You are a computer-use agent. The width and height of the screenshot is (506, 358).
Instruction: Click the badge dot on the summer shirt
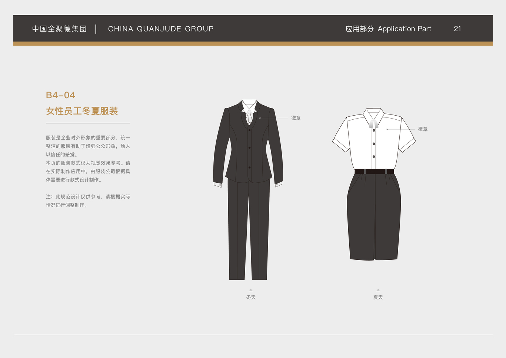point(387,129)
